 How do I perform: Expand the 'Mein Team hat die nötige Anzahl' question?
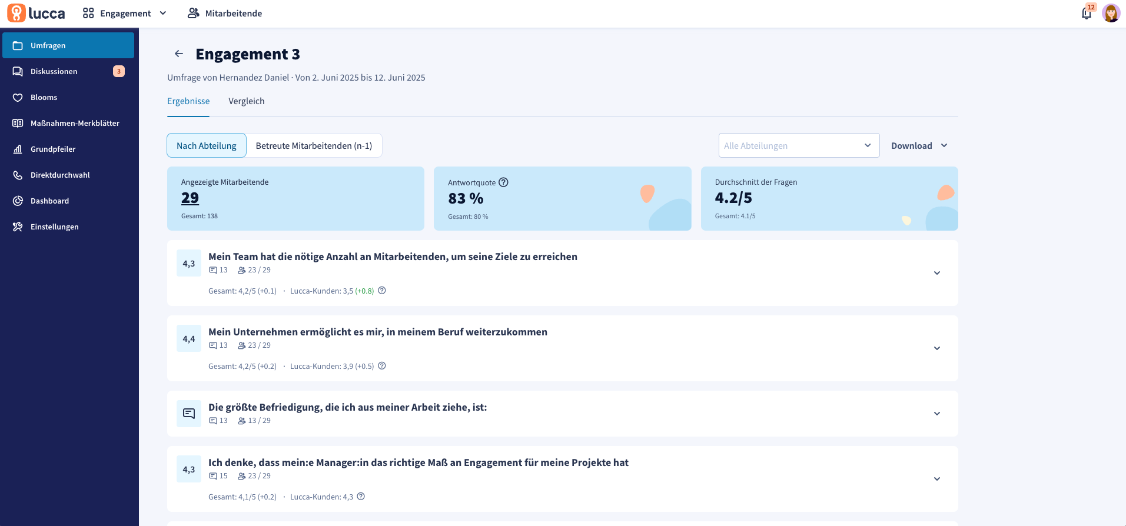(936, 273)
